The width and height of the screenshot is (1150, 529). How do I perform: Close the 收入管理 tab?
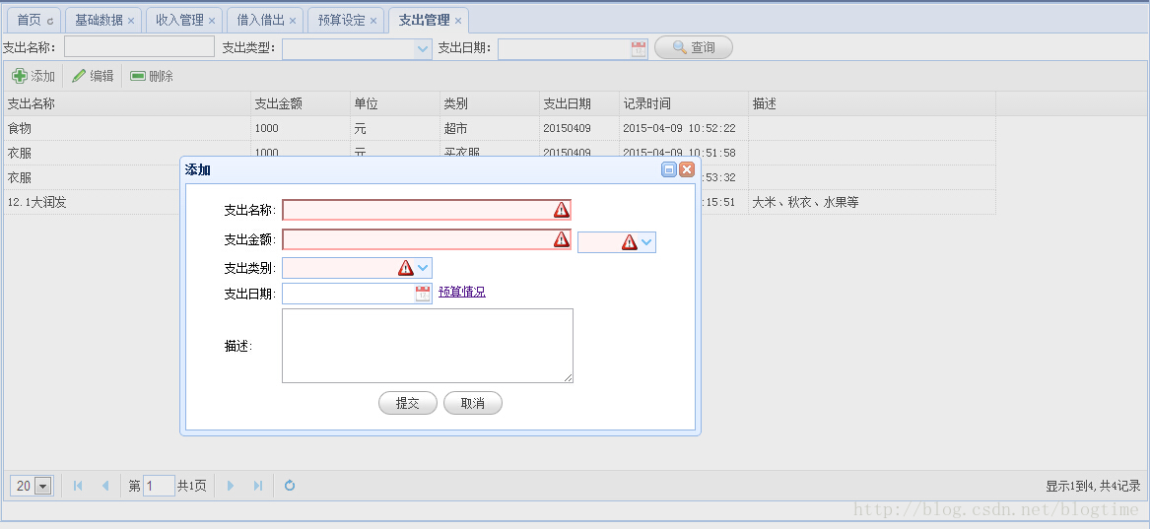[212, 21]
